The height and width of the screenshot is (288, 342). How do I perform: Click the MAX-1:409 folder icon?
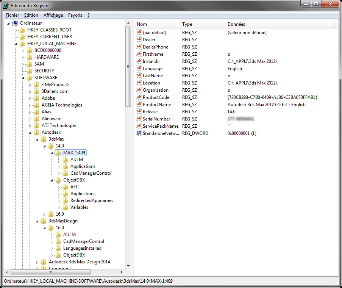58,152
